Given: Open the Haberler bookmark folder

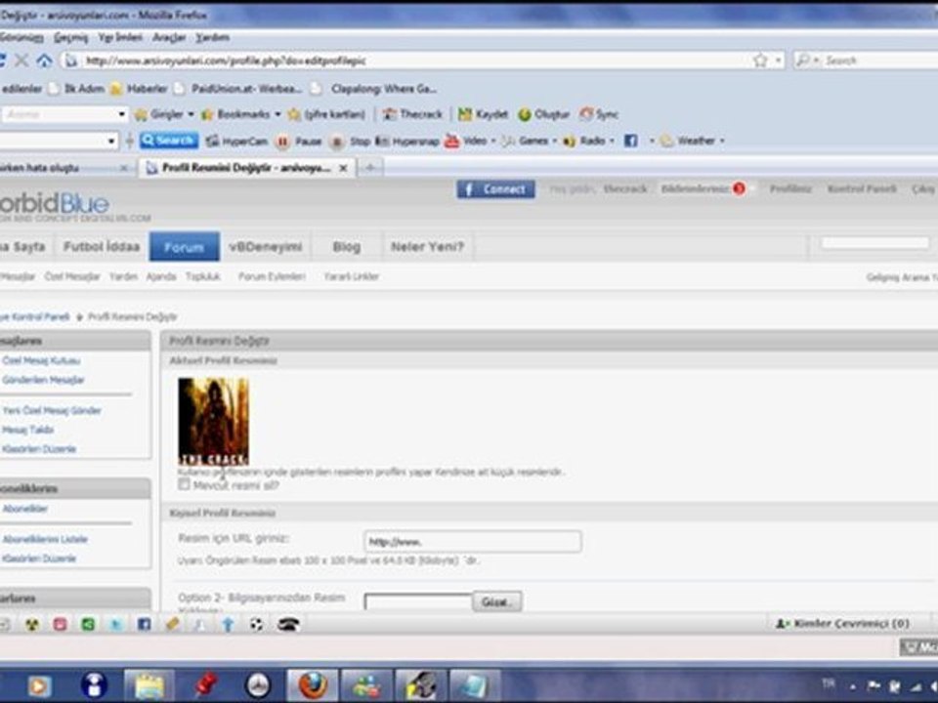Looking at the screenshot, I should pyautogui.click(x=140, y=89).
